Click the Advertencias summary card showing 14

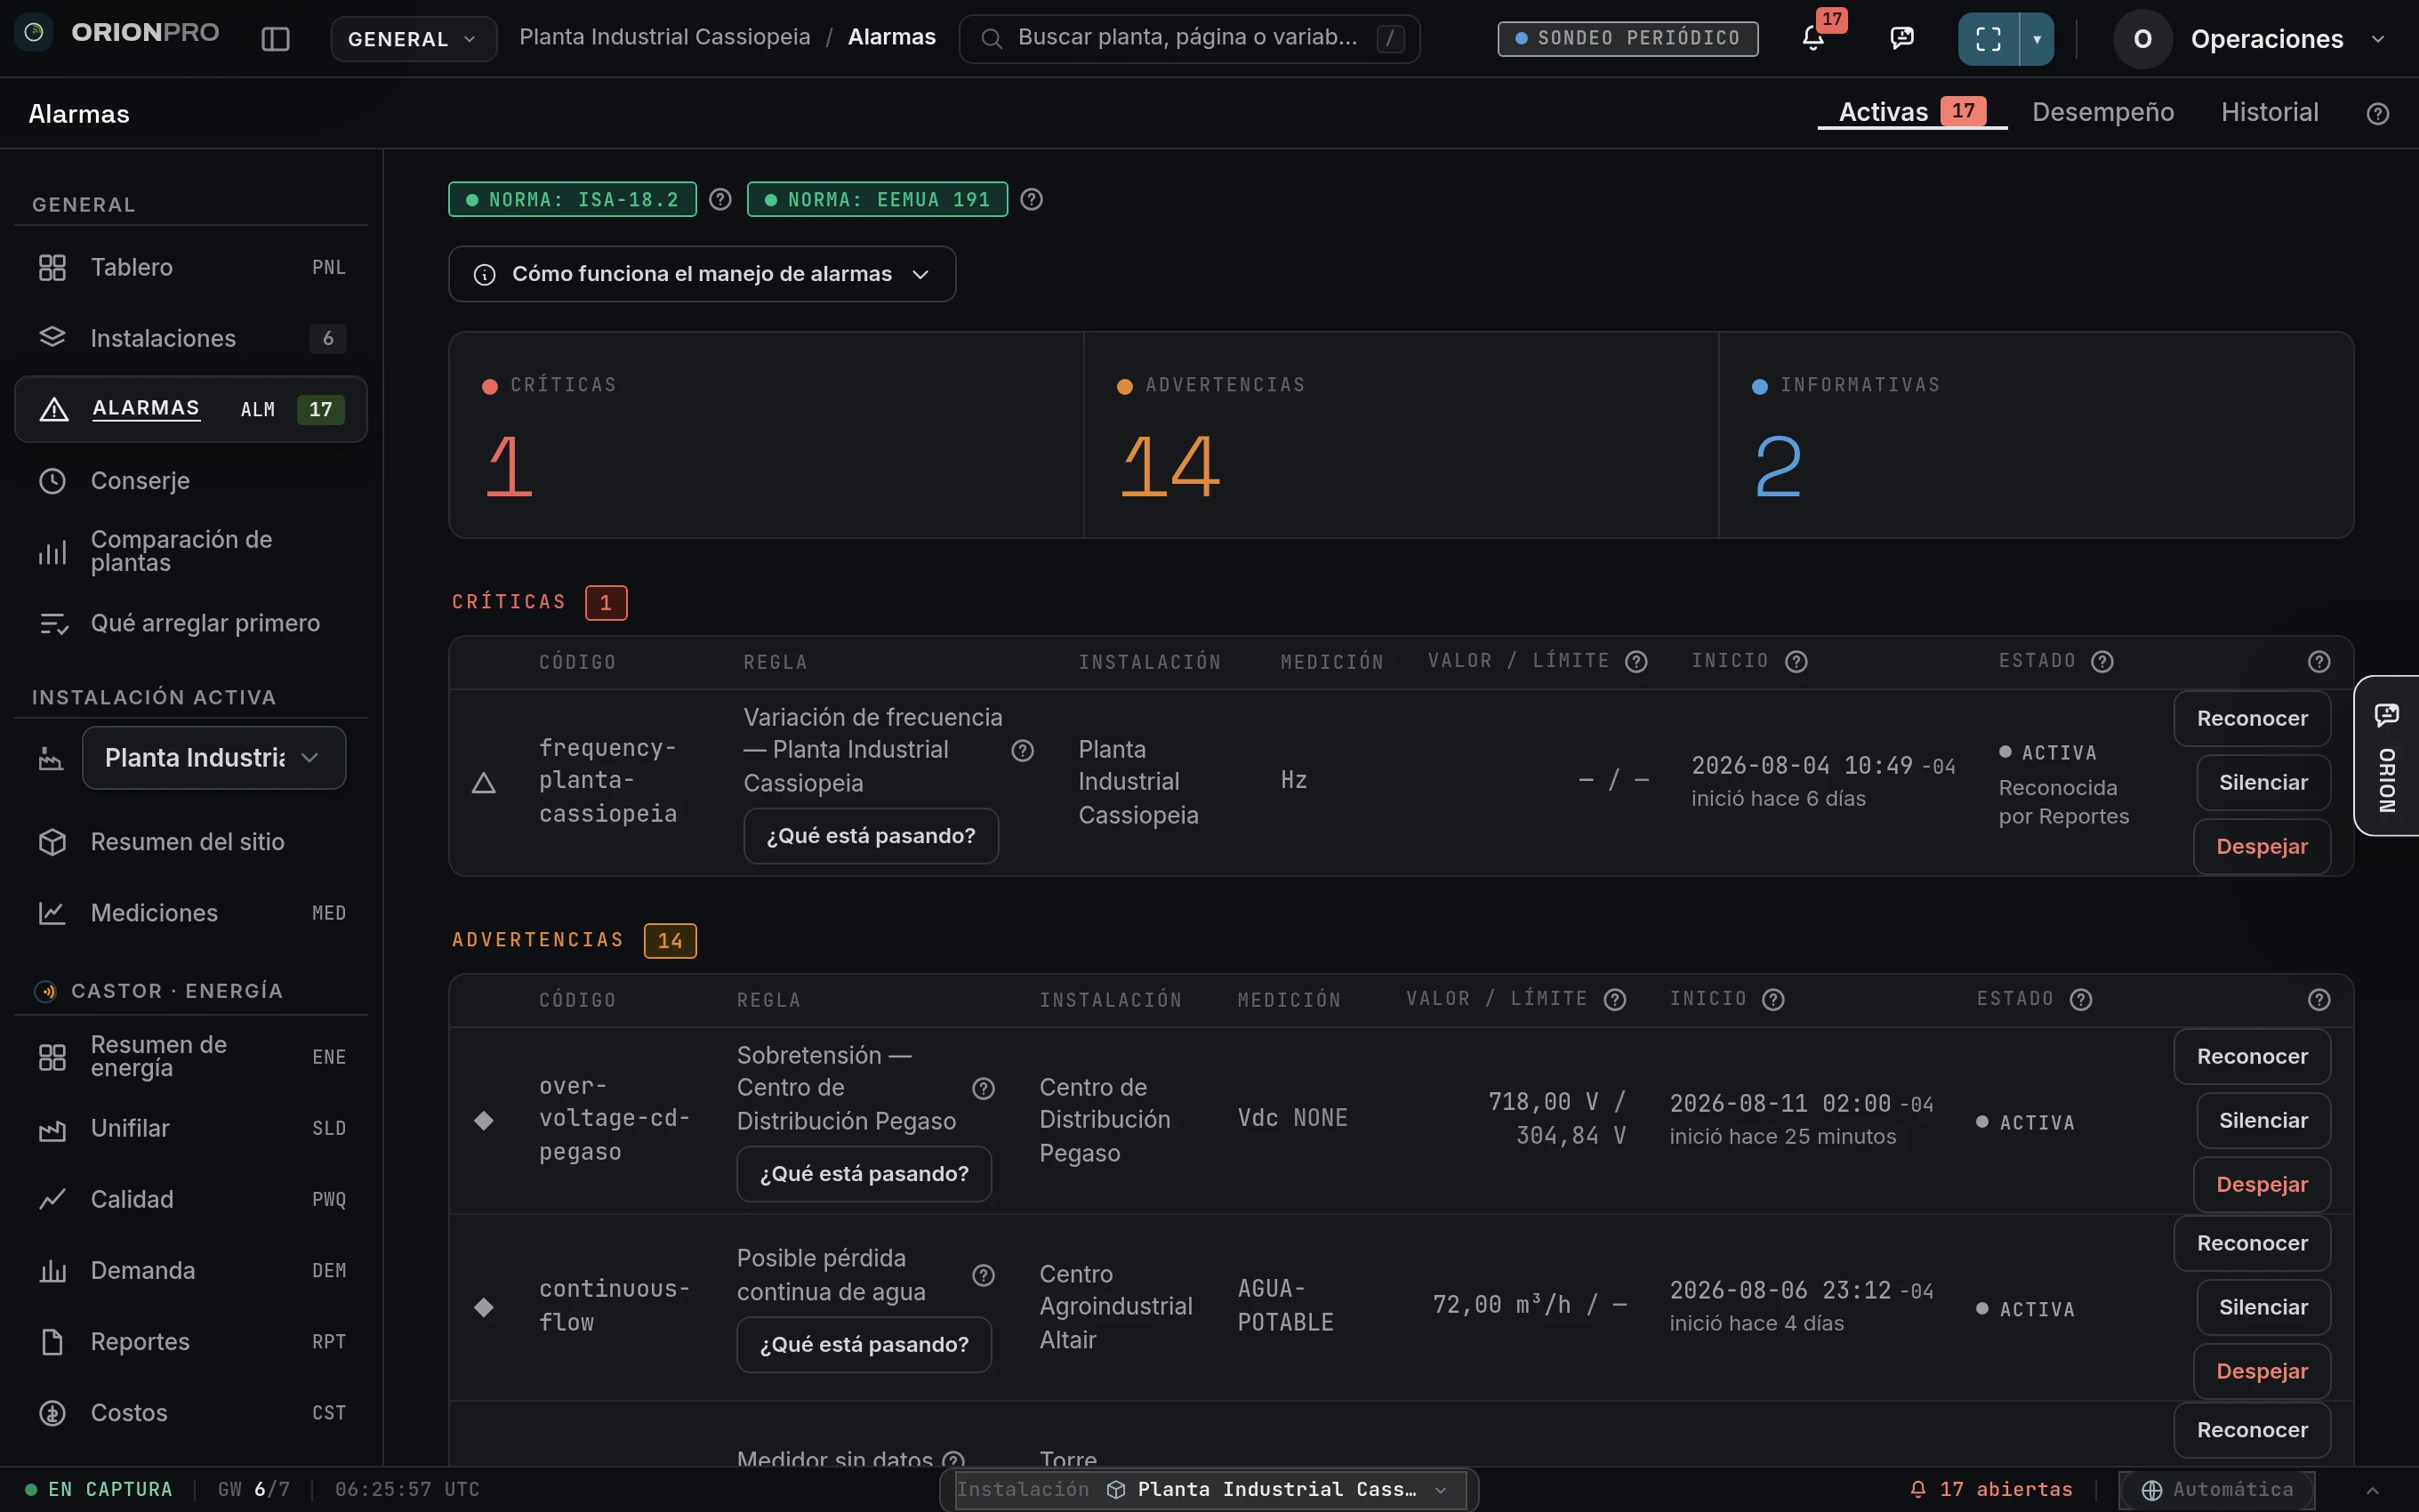coord(1402,435)
